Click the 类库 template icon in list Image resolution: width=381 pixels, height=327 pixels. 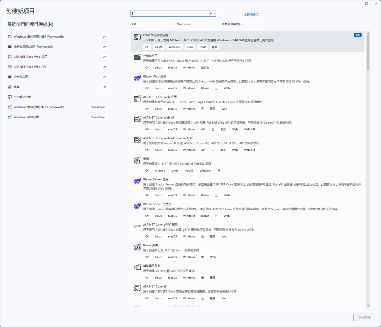point(137,160)
